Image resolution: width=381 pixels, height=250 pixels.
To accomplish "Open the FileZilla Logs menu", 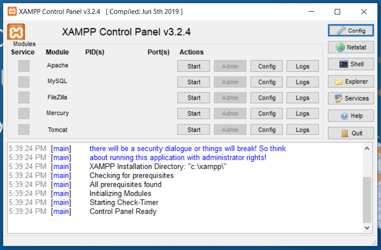I will point(302,97).
